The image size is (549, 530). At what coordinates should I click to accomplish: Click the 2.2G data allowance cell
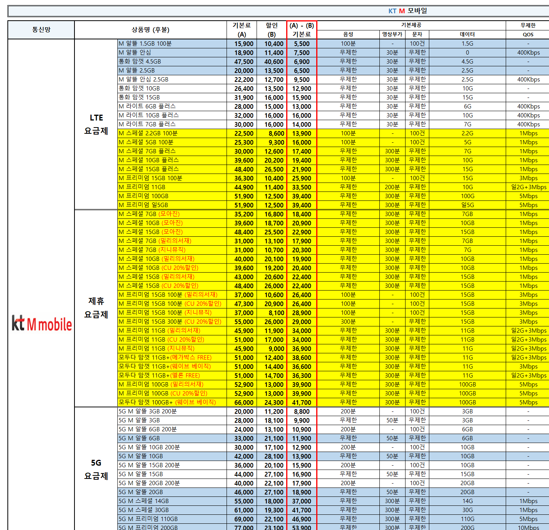467,133
